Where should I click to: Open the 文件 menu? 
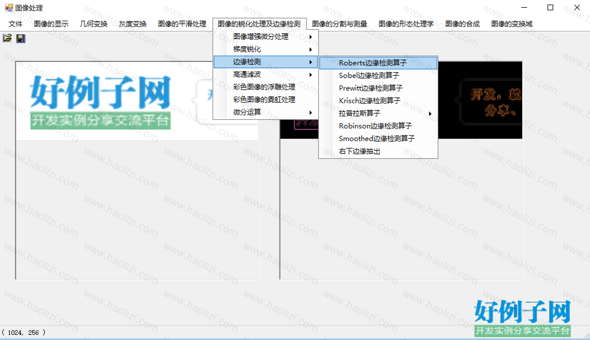pos(16,24)
